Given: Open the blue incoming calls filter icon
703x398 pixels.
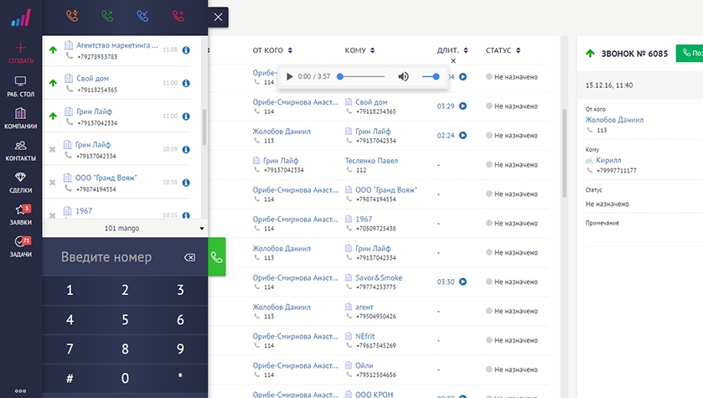Looking at the screenshot, I should point(142,16).
